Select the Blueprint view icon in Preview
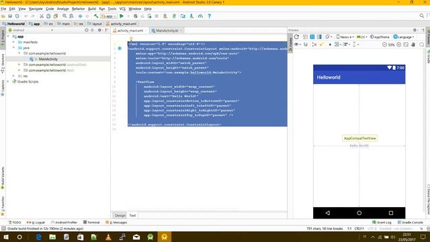430x242 pixels. [x=312, y=37]
